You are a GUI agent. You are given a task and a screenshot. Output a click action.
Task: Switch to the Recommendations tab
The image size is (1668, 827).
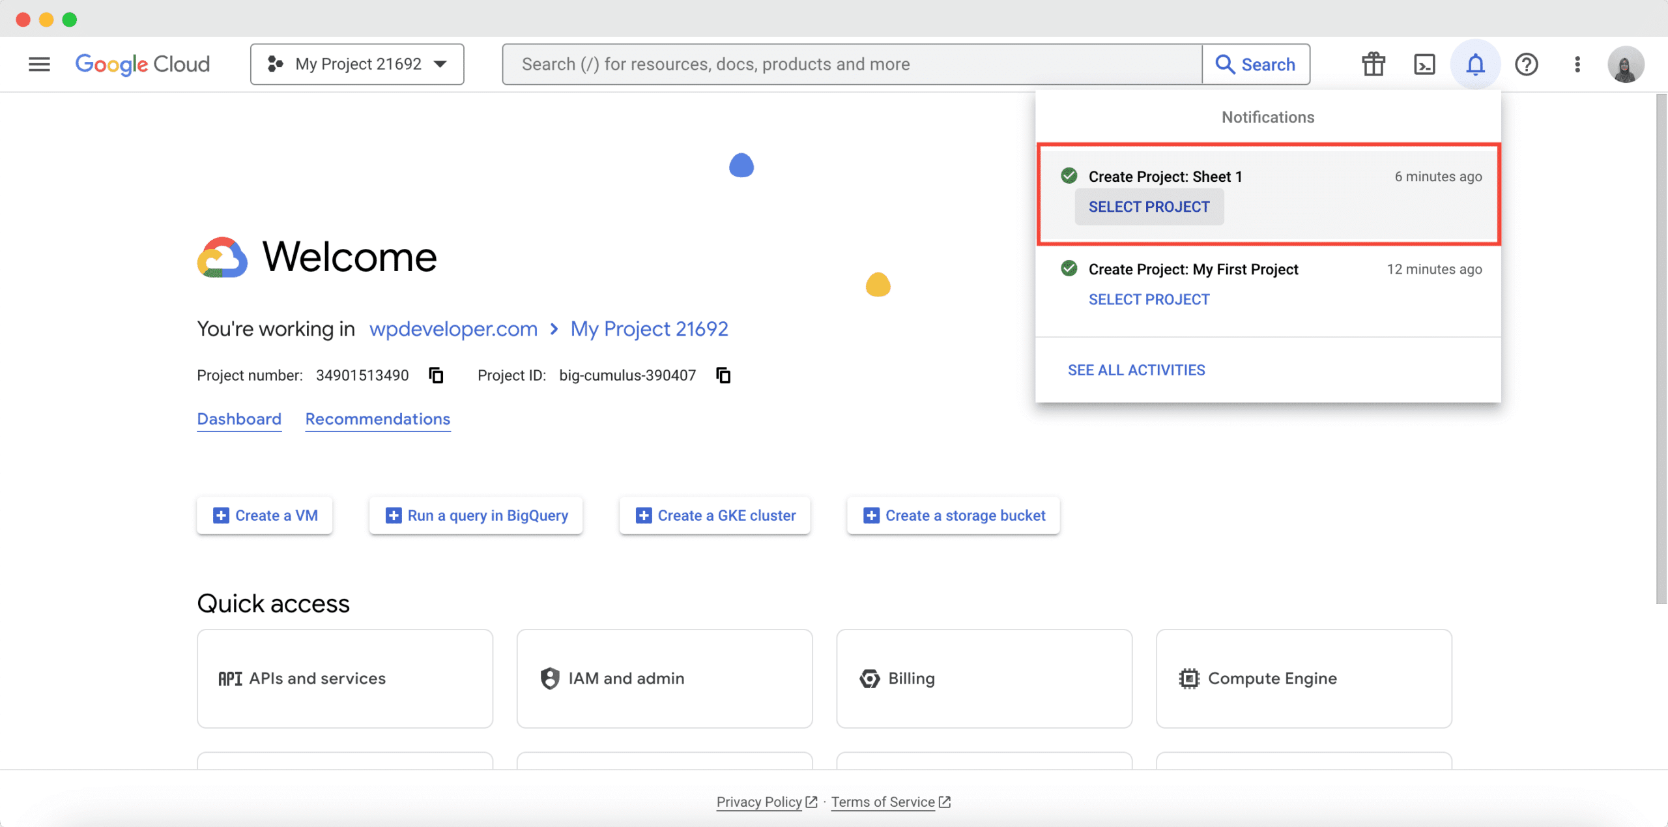[377, 419]
